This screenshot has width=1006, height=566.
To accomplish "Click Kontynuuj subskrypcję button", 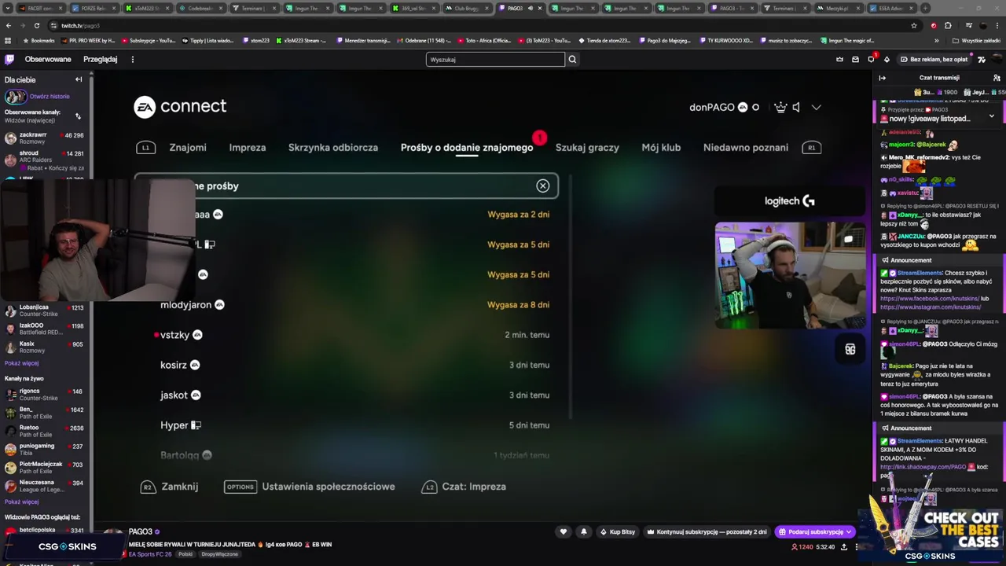I will (x=707, y=532).
